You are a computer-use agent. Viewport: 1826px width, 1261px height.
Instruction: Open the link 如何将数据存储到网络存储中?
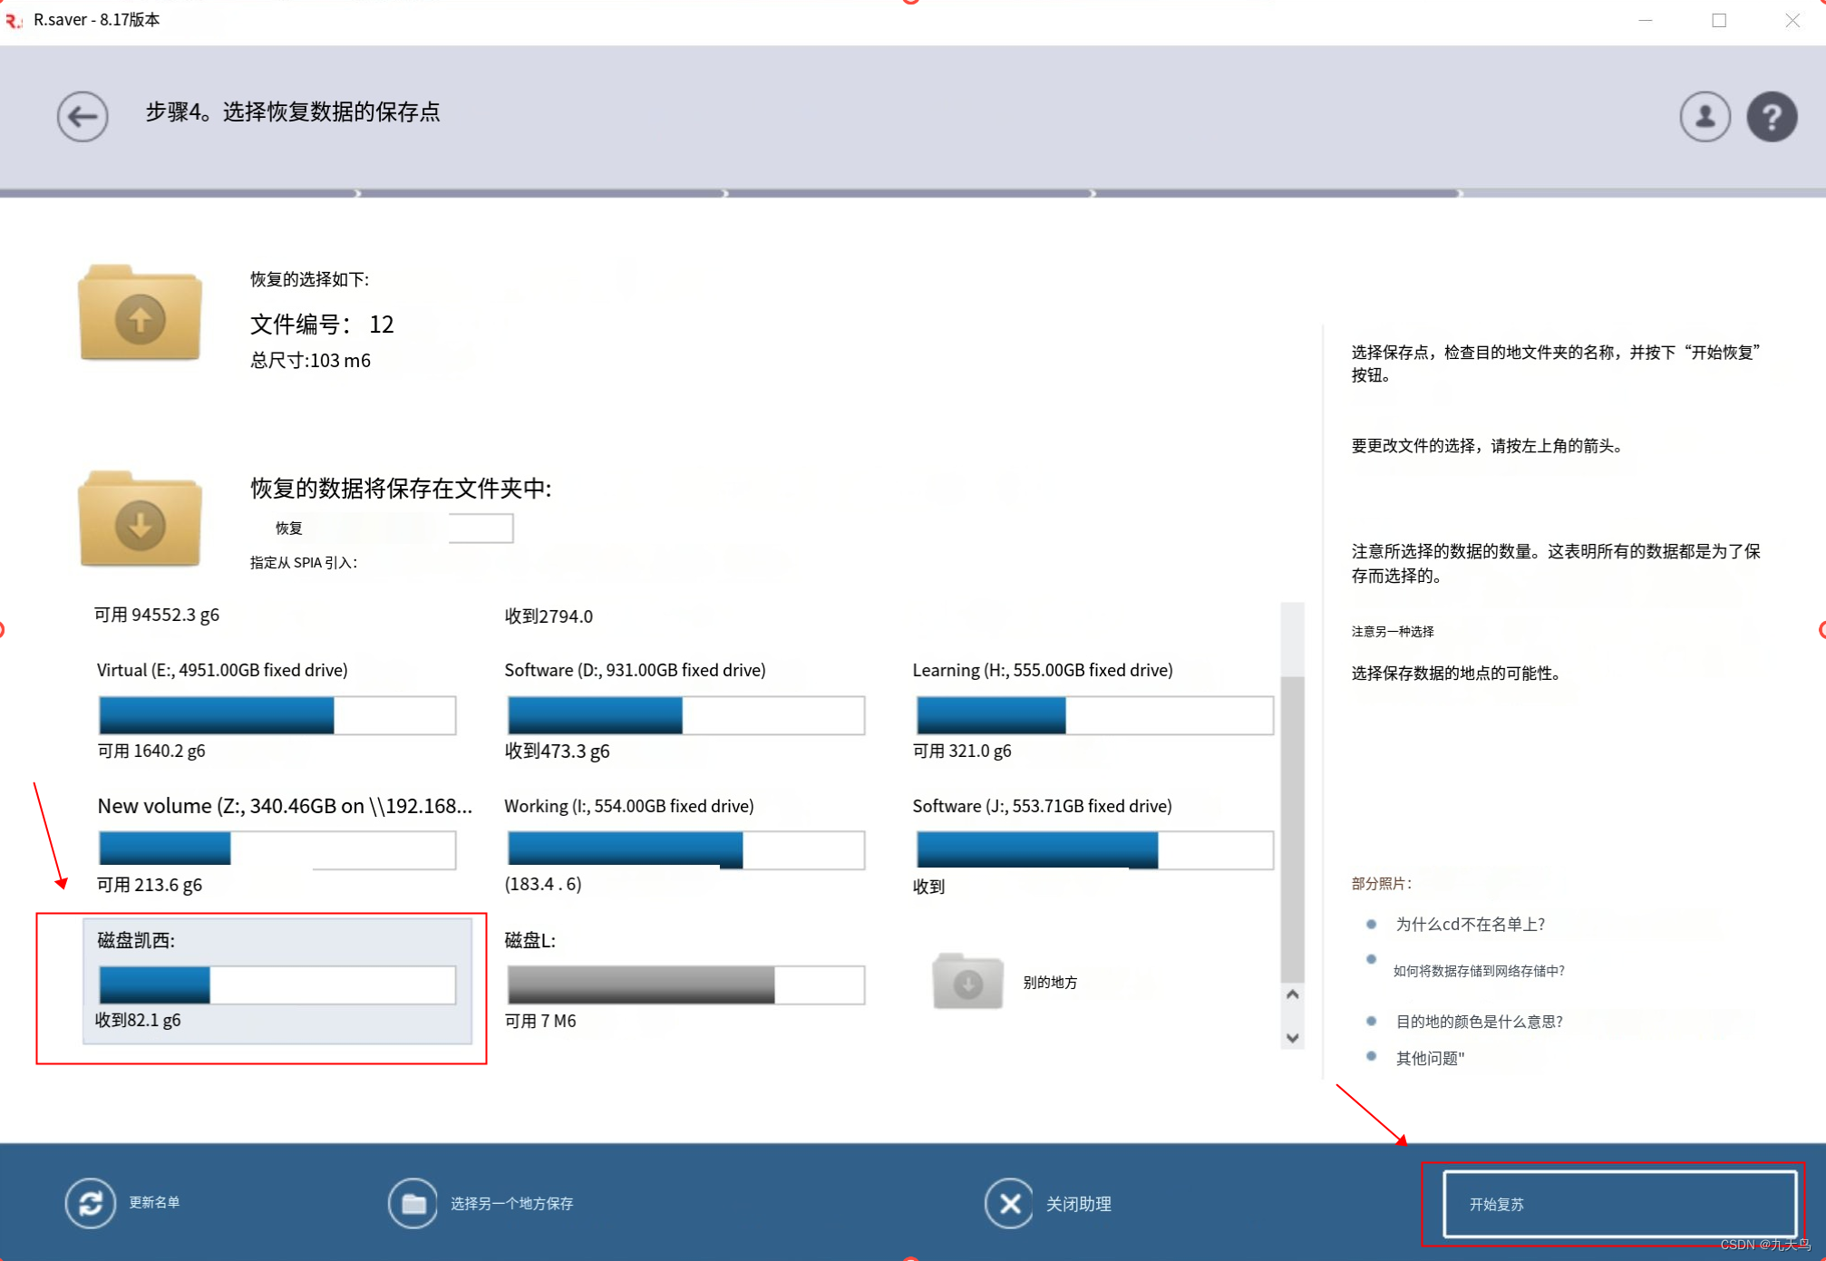click(1478, 970)
